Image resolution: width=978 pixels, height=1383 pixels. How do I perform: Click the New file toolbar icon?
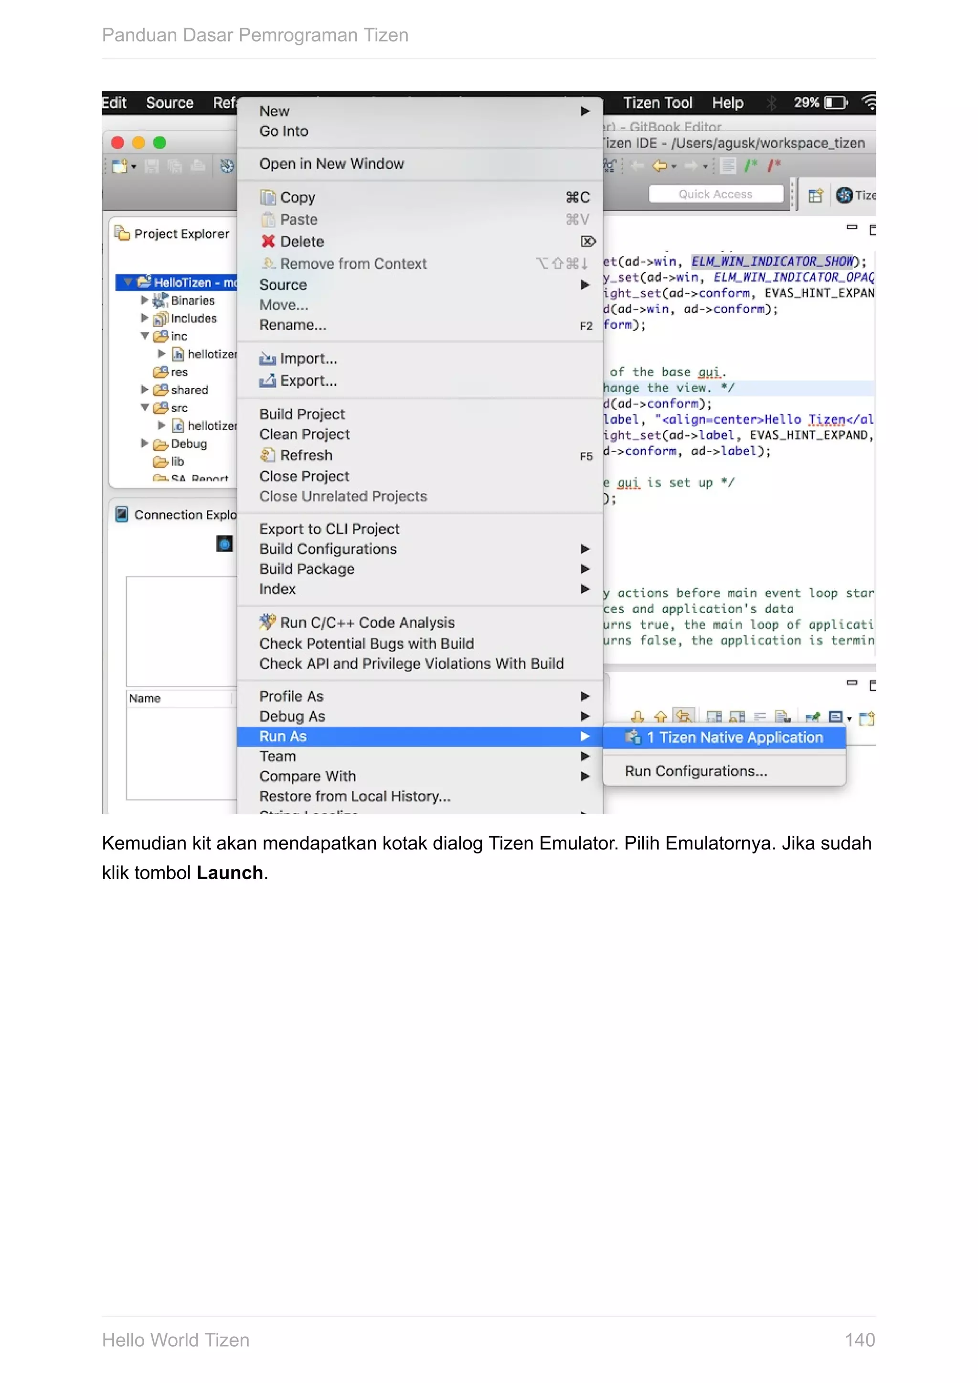tap(120, 166)
